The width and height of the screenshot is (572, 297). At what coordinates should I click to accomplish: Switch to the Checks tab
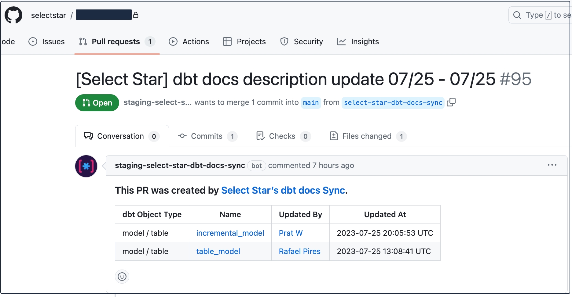[283, 136]
